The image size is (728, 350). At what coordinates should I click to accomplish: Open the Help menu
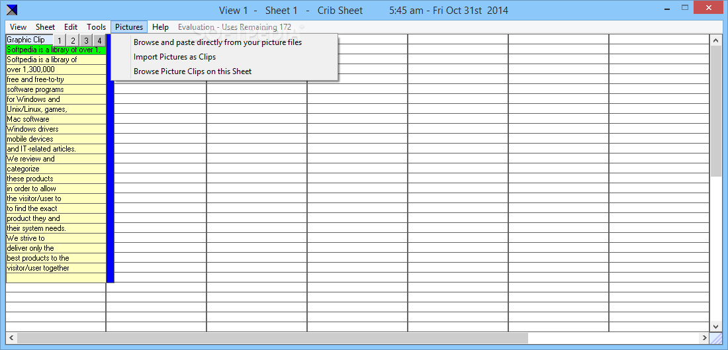click(160, 27)
